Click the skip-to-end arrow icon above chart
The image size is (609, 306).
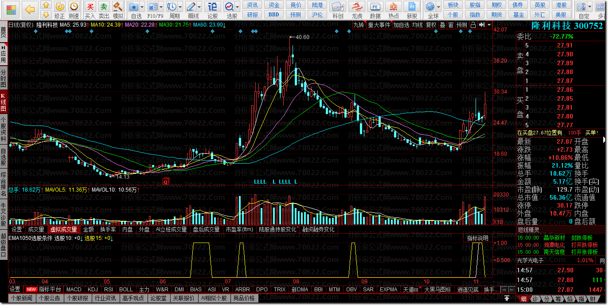481,25
